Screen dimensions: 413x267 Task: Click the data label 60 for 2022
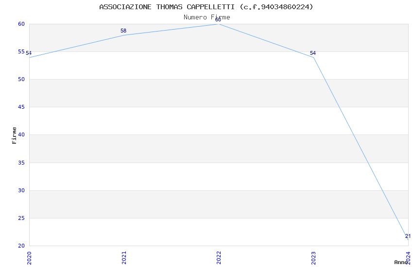click(x=218, y=20)
